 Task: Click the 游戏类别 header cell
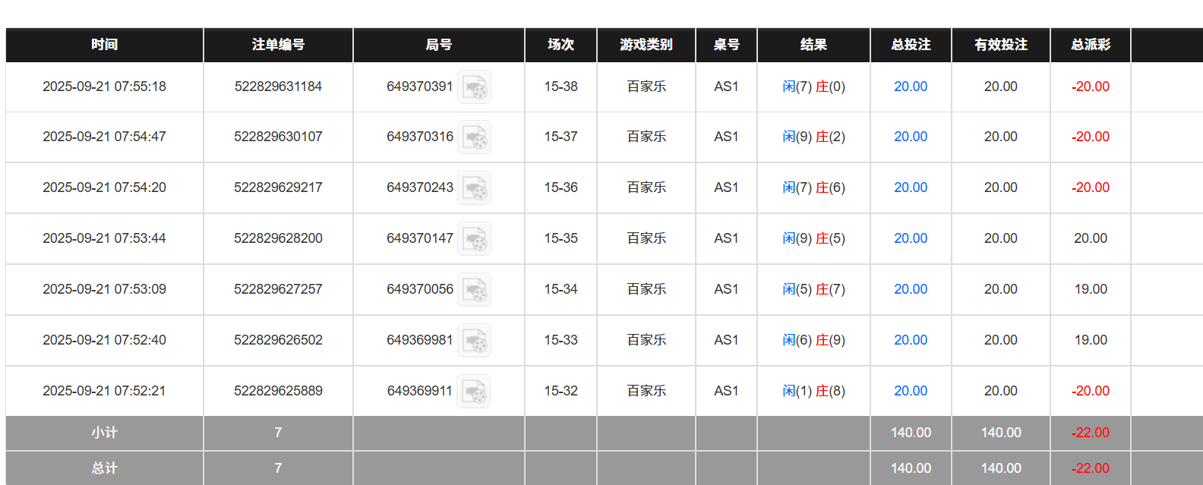coord(646,45)
